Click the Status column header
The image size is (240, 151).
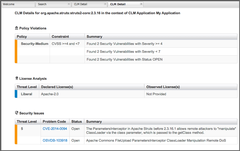(x=77, y=121)
